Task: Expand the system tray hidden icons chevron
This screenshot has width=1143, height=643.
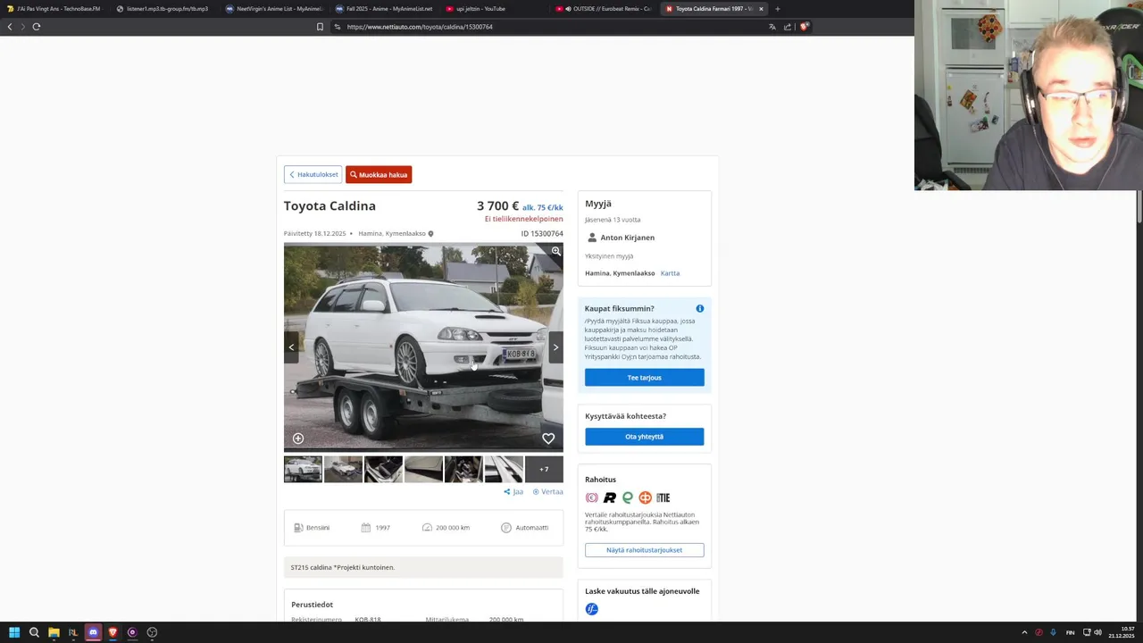Action: tap(1024, 632)
